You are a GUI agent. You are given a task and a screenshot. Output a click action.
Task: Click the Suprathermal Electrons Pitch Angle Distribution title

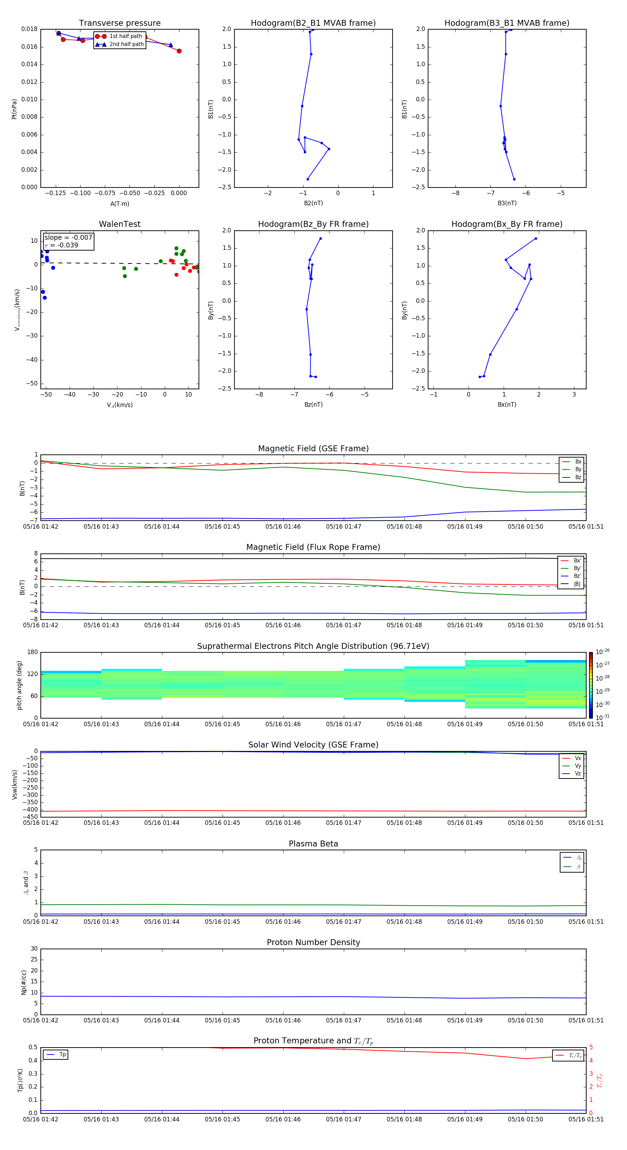313,646
